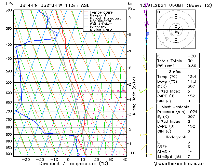
Task: Click the "CAPE (J)" label in Surface section
Action: tap(166, 96)
